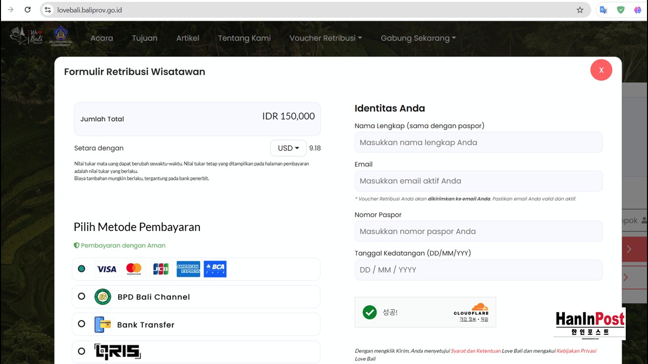Click the purple brain extension icon
The height and width of the screenshot is (364, 648).
pos(637,10)
